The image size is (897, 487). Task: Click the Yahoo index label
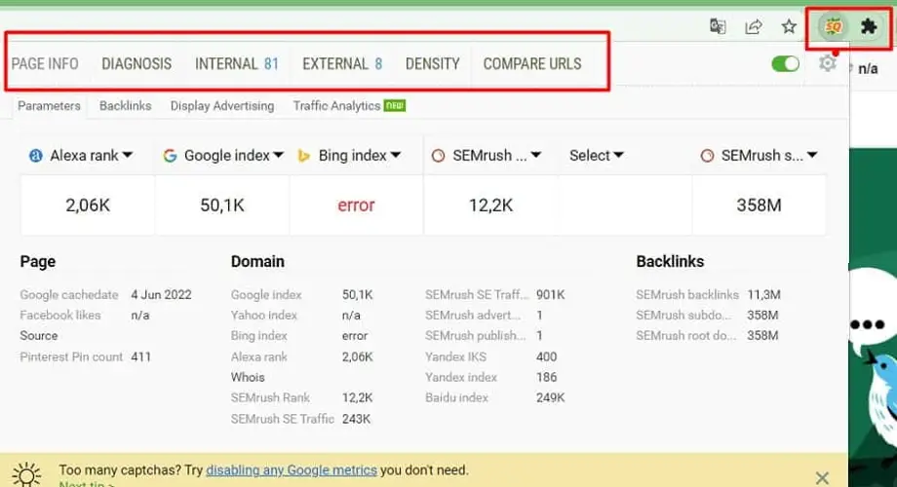click(263, 315)
